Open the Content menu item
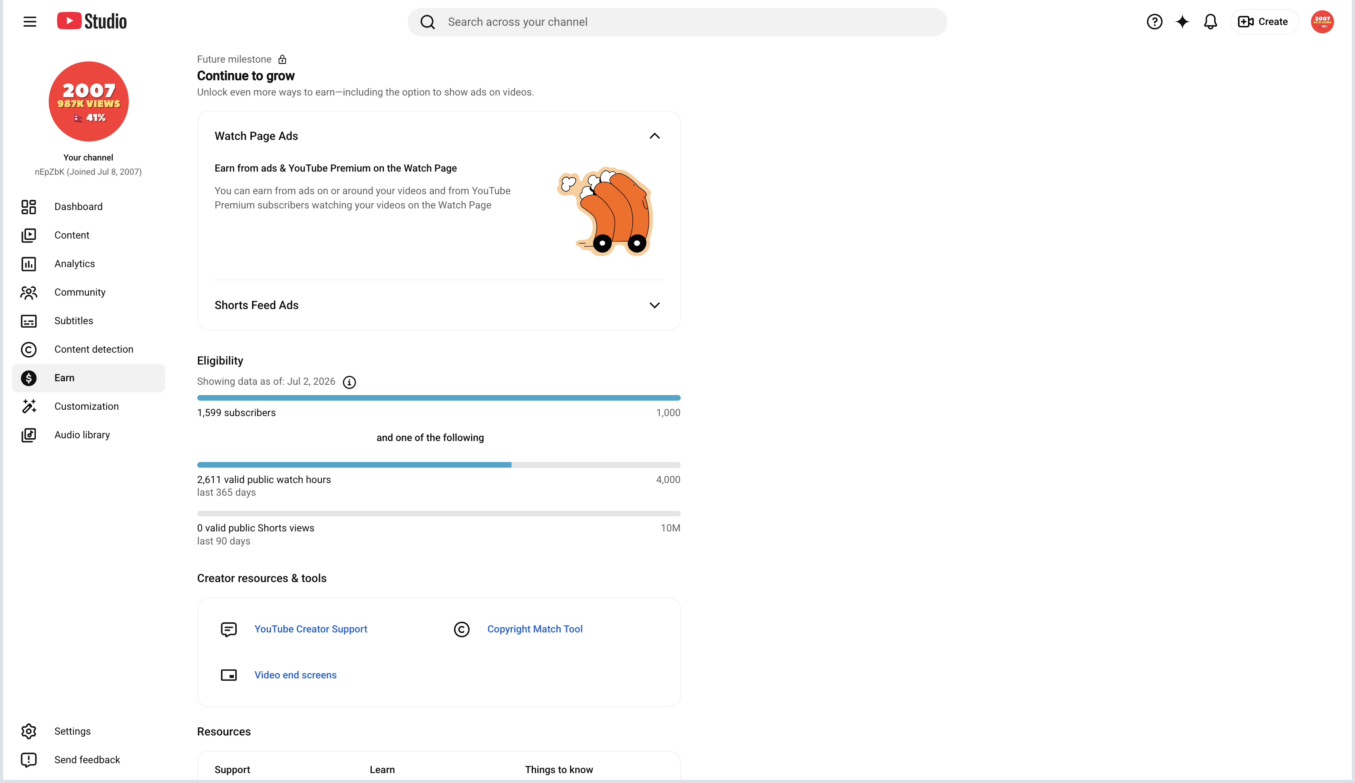Image resolution: width=1355 pixels, height=783 pixels. coord(88,235)
